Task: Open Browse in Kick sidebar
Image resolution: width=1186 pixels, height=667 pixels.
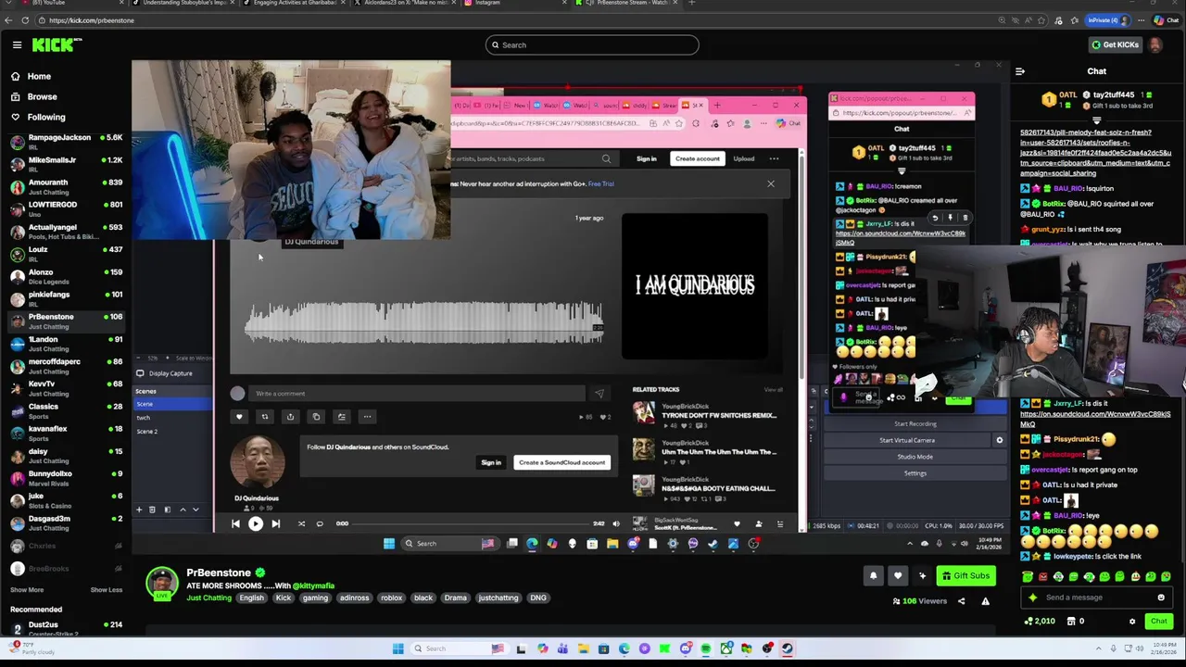Action: click(42, 96)
